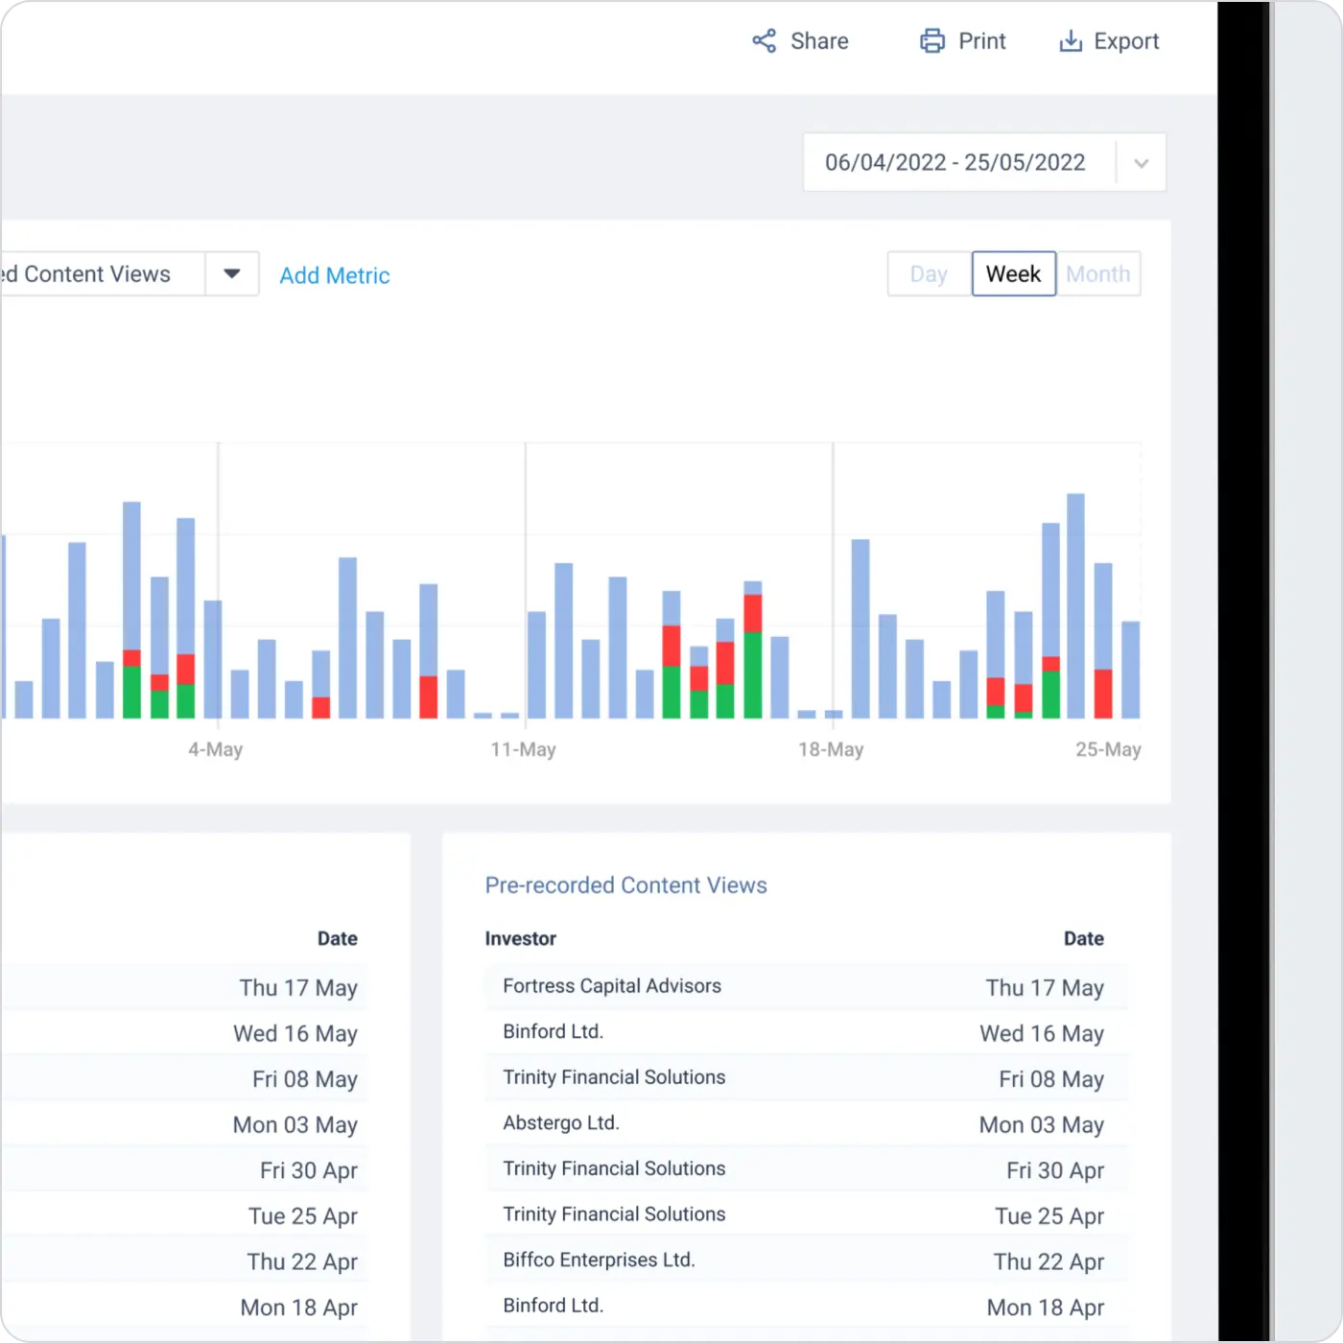Sort by the Investor column header

coord(520,939)
